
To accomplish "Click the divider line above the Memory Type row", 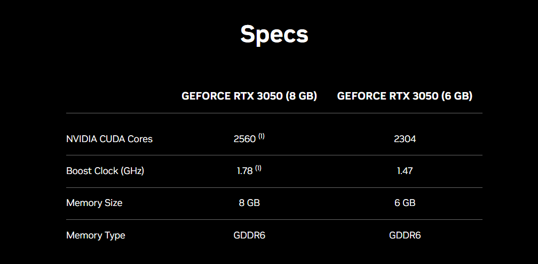I will coord(274,219).
